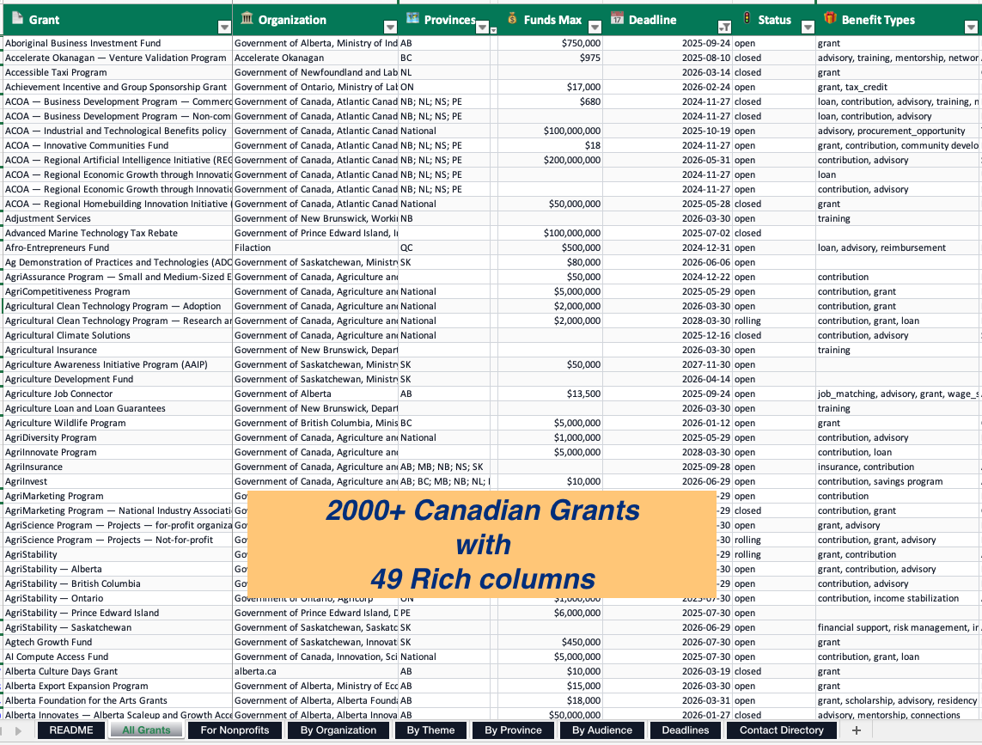Viewport: 982px width, 745px height.
Task: Click the gift icon beside Benefit Types
Action: tap(830, 18)
